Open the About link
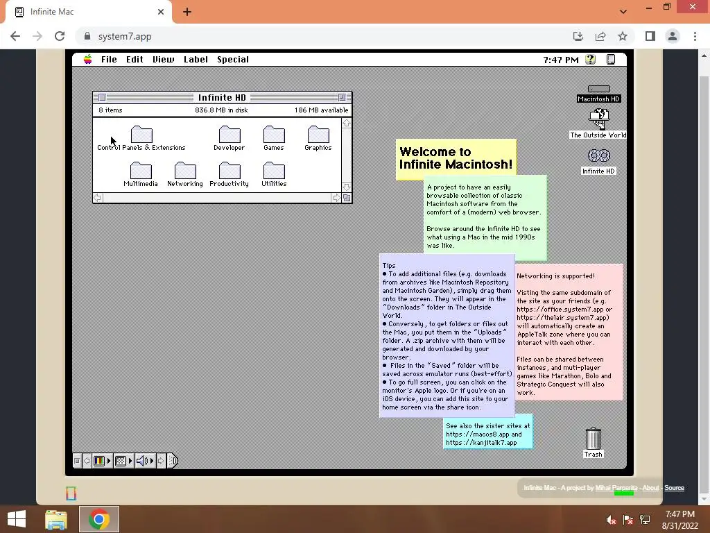 point(650,488)
